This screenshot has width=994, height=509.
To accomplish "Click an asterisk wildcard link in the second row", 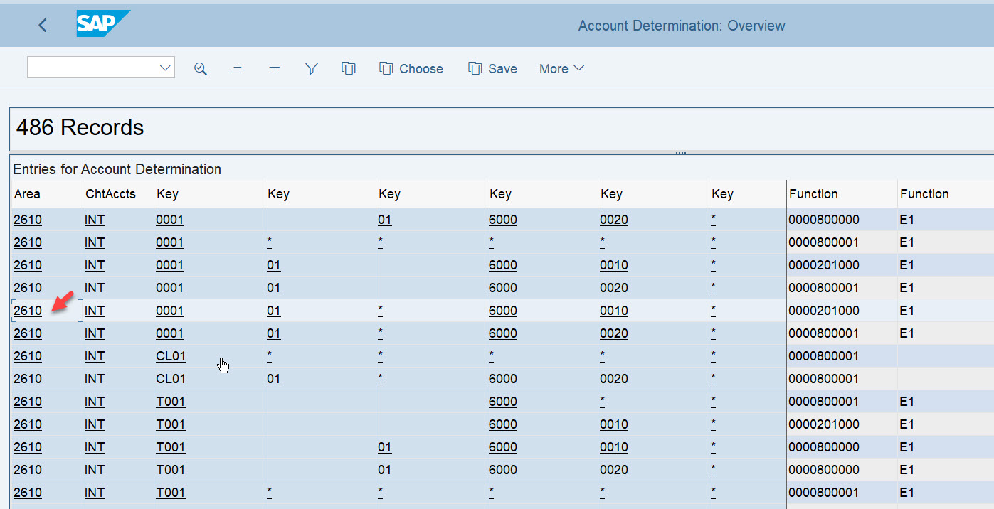I will (269, 242).
